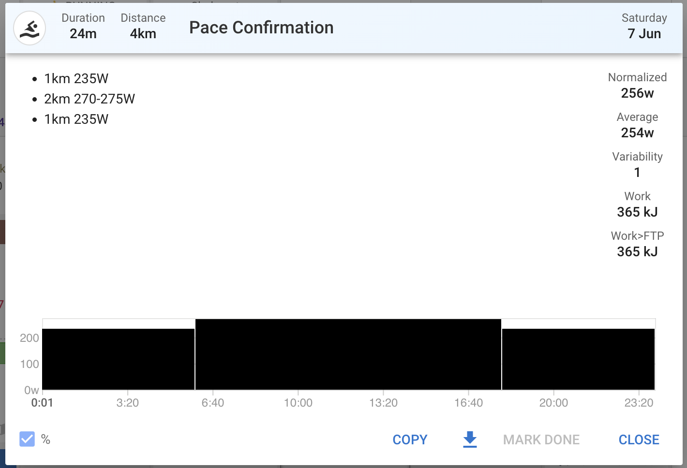Copy the workout
687x468 pixels.
(x=410, y=439)
